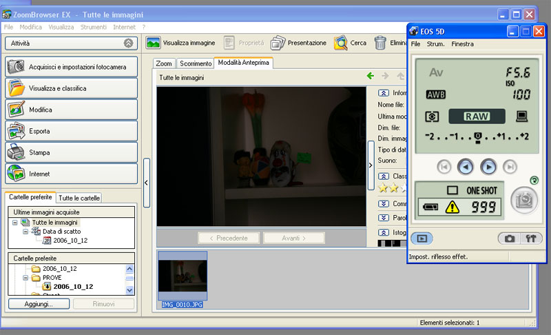Open the Esporta task
The height and width of the screenshot is (335, 551).
point(72,131)
